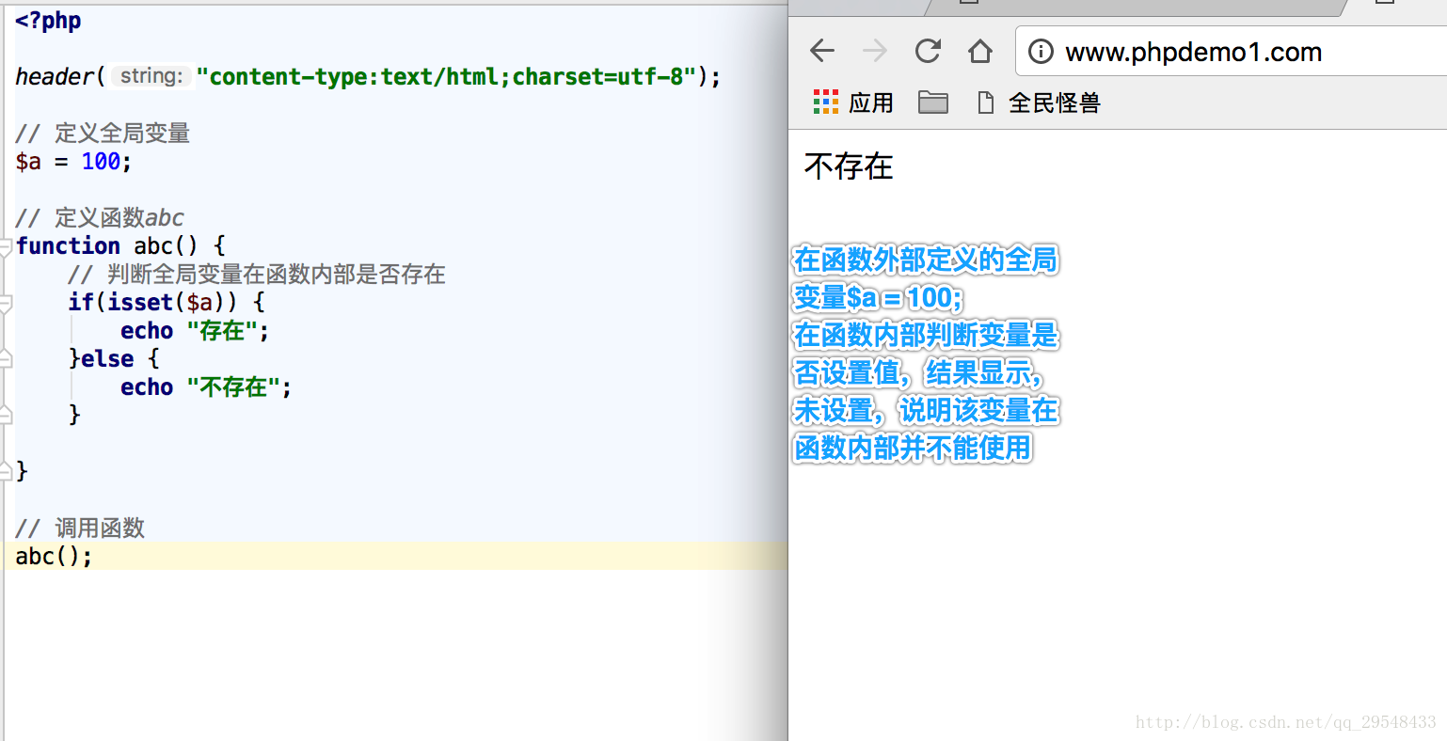Reload the phpdemo1 page
Viewport: 1447px width, 741px height.
(x=928, y=51)
